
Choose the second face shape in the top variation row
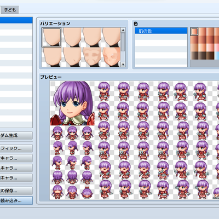tap(72, 38)
